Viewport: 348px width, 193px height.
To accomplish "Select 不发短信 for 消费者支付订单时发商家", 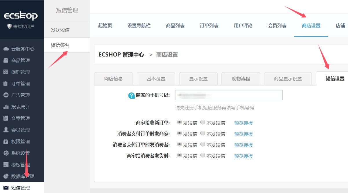I will click(203, 133).
